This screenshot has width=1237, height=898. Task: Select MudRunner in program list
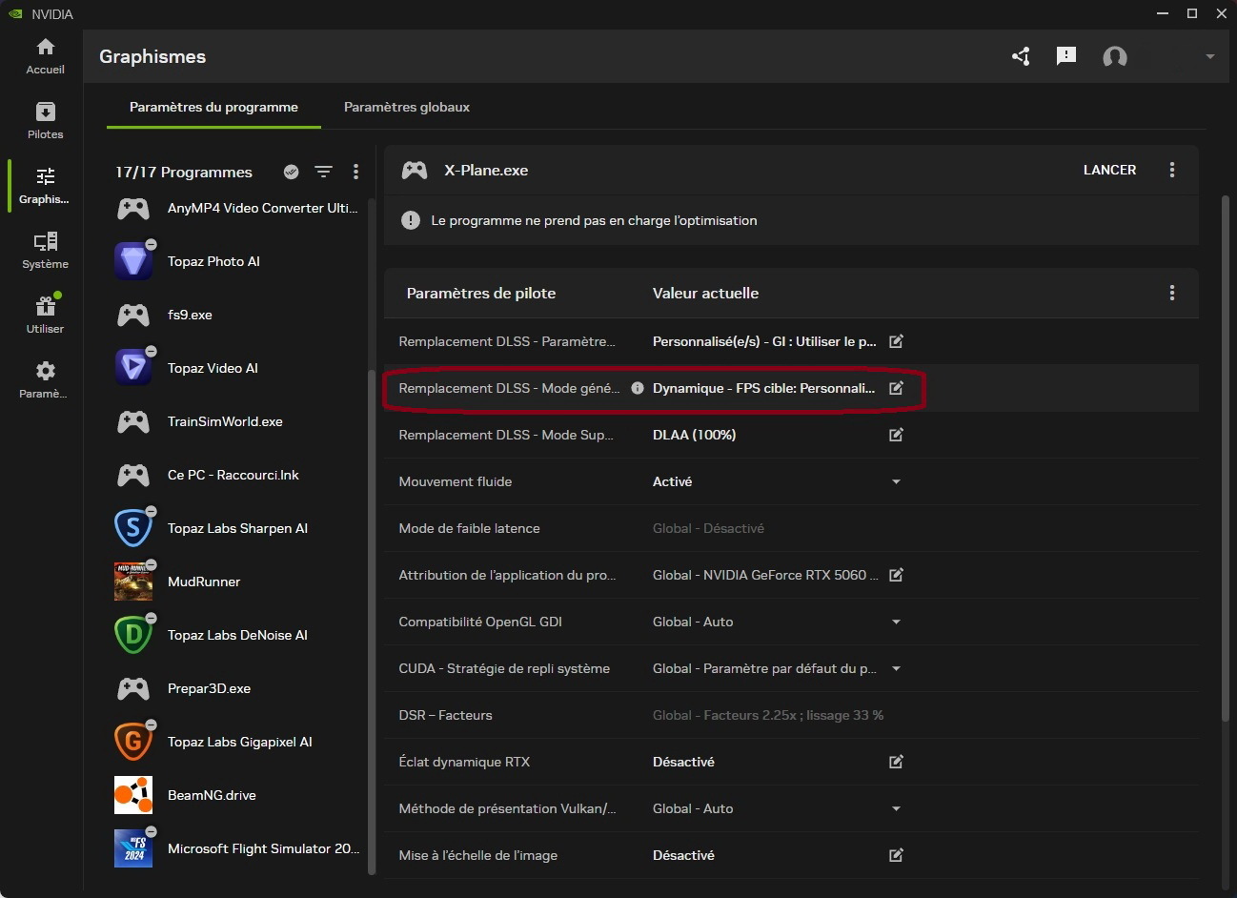pos(236,582)
